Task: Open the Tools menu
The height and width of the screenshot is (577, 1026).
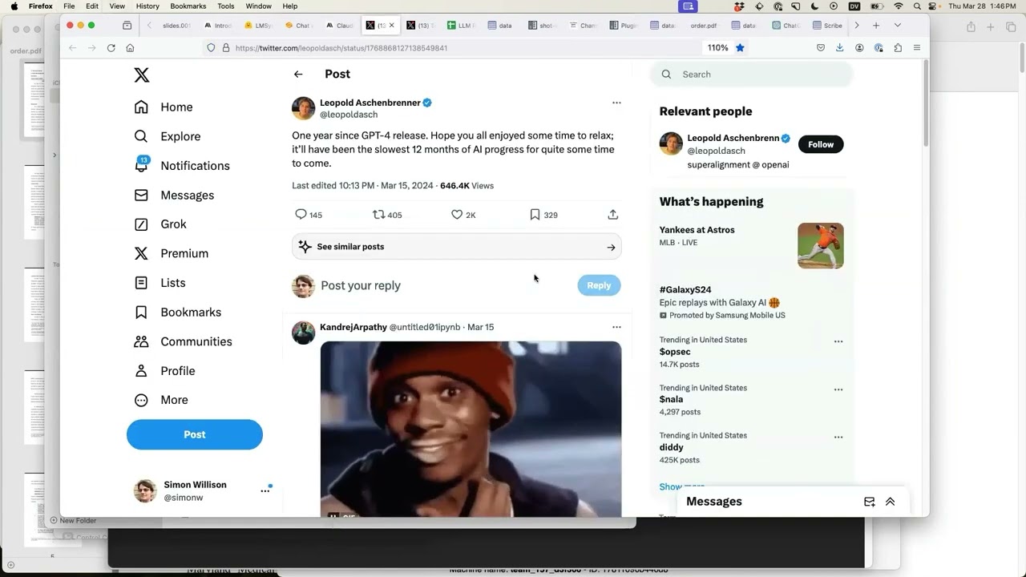Action: tap(226, 6)
